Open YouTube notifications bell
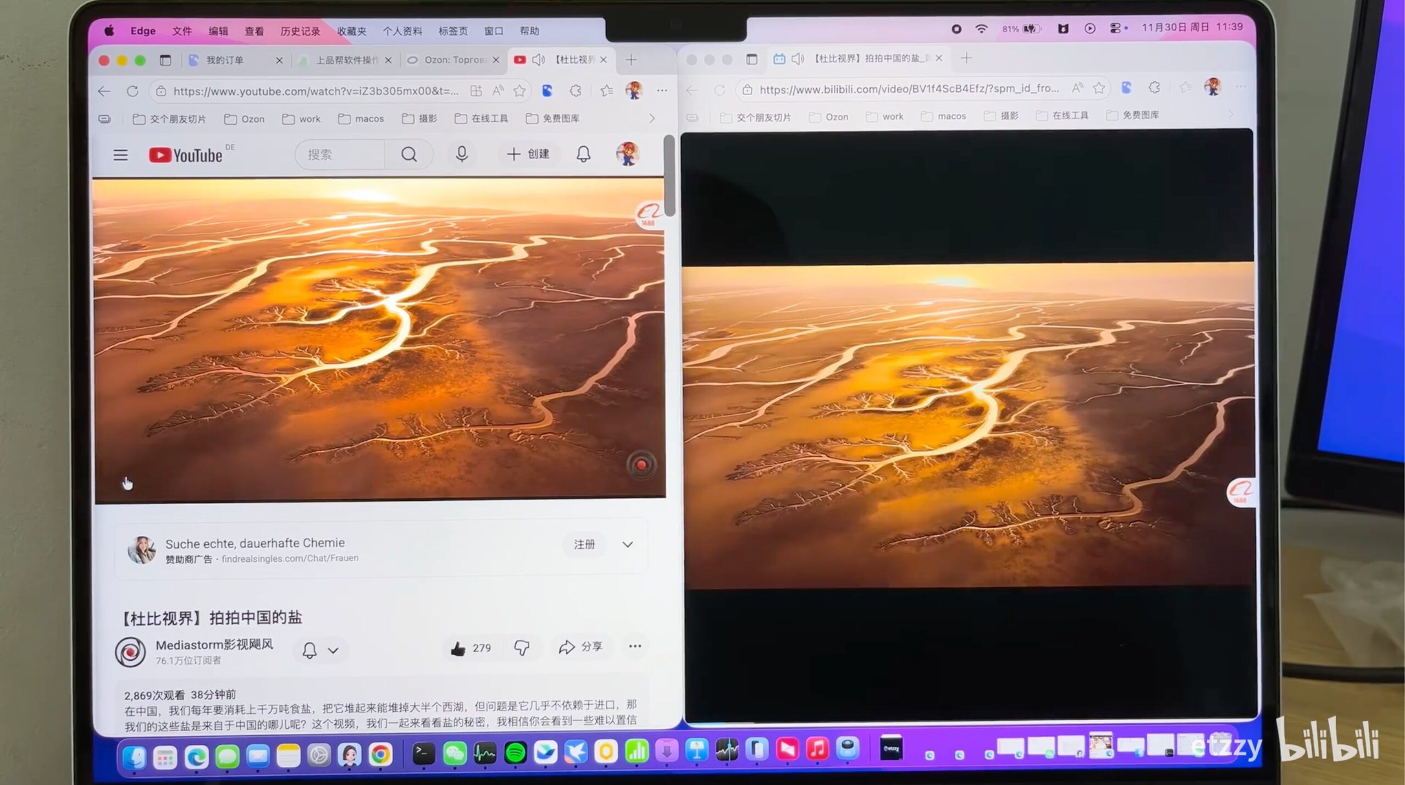Screen dimensions: 1405x785 583,154
